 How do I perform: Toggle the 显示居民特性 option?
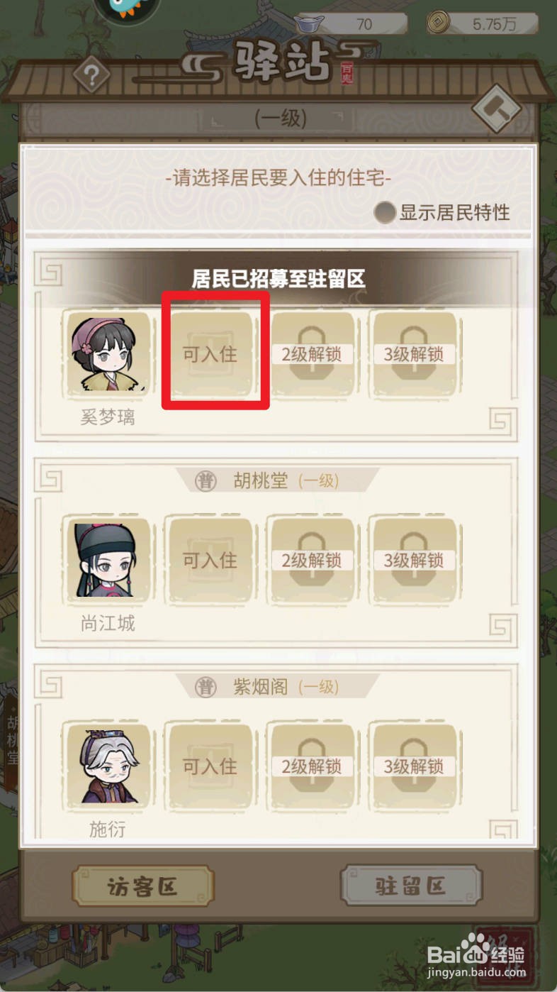(x=442, y=212)
